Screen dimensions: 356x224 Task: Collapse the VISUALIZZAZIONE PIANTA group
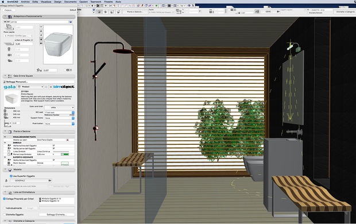5,137
